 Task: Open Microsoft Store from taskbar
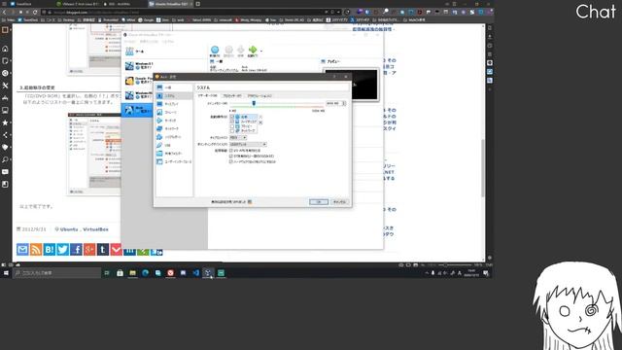point(120,273)
